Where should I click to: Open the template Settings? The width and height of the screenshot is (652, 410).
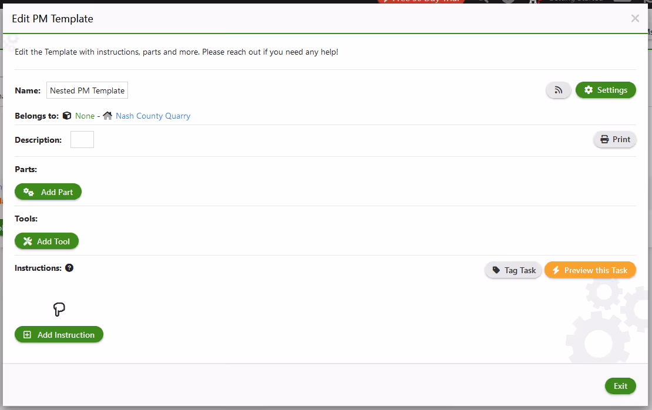(606, 90)
